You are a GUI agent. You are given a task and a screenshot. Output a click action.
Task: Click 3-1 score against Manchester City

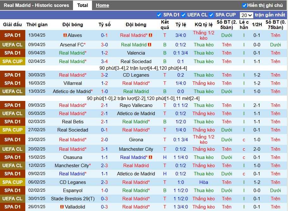(104, 149)
